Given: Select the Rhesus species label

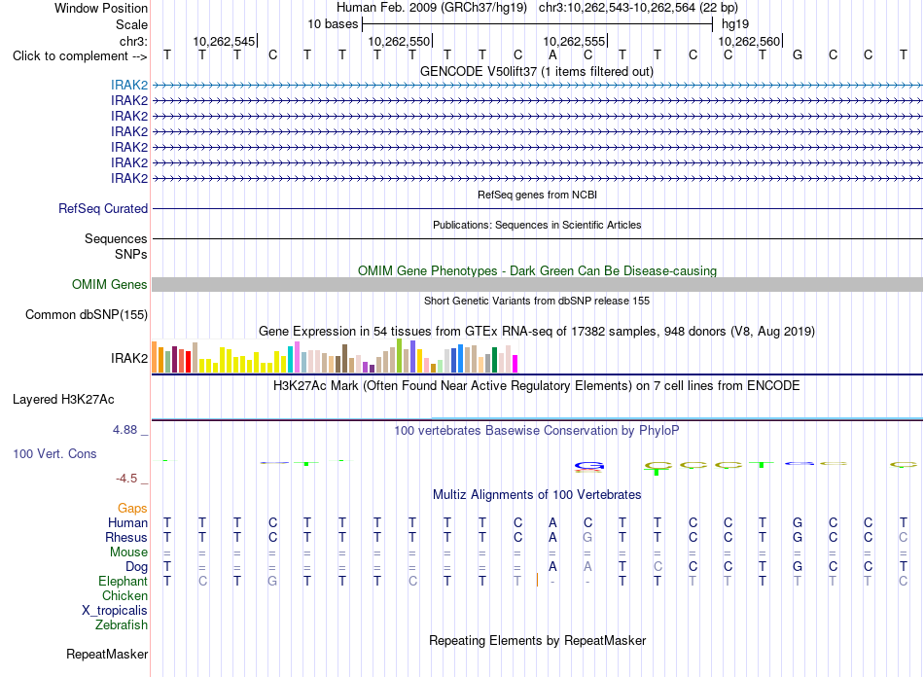Looking at the screenshot, I should (126, 537).
